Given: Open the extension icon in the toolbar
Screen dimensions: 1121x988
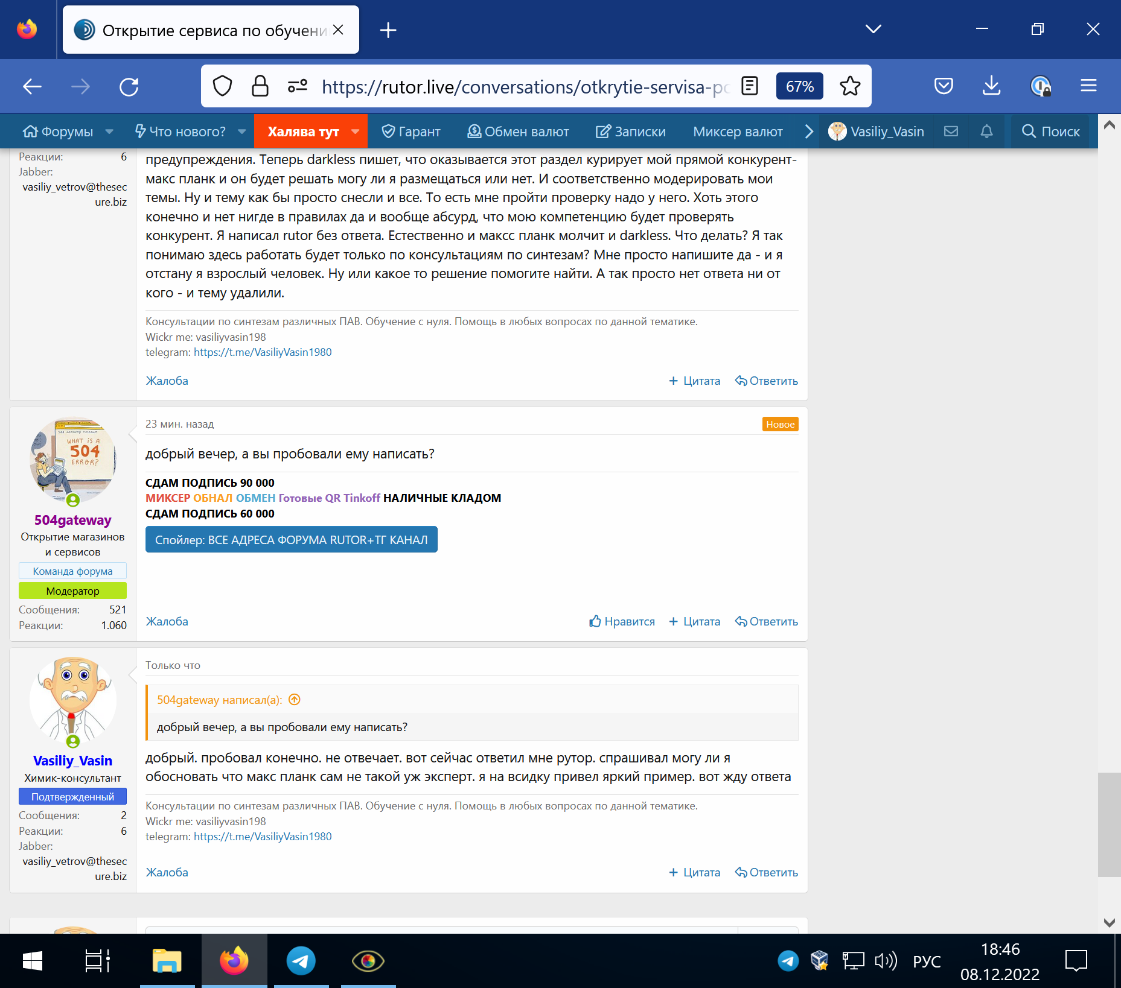Looking at the screenshot, I should pyautogui.click(x=1040, y=86).
